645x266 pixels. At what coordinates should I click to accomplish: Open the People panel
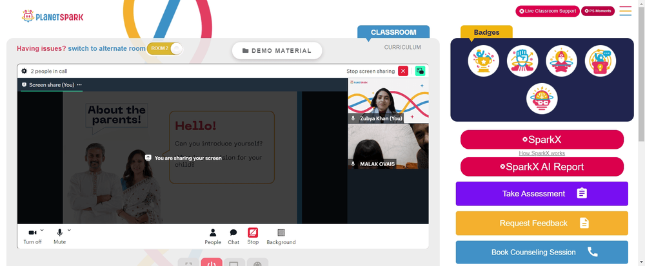point(213,237)
